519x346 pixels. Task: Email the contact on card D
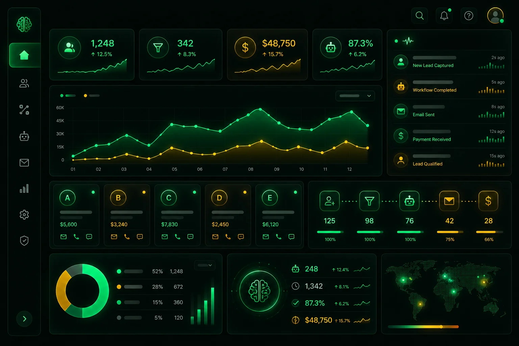(x=215, y=237)
